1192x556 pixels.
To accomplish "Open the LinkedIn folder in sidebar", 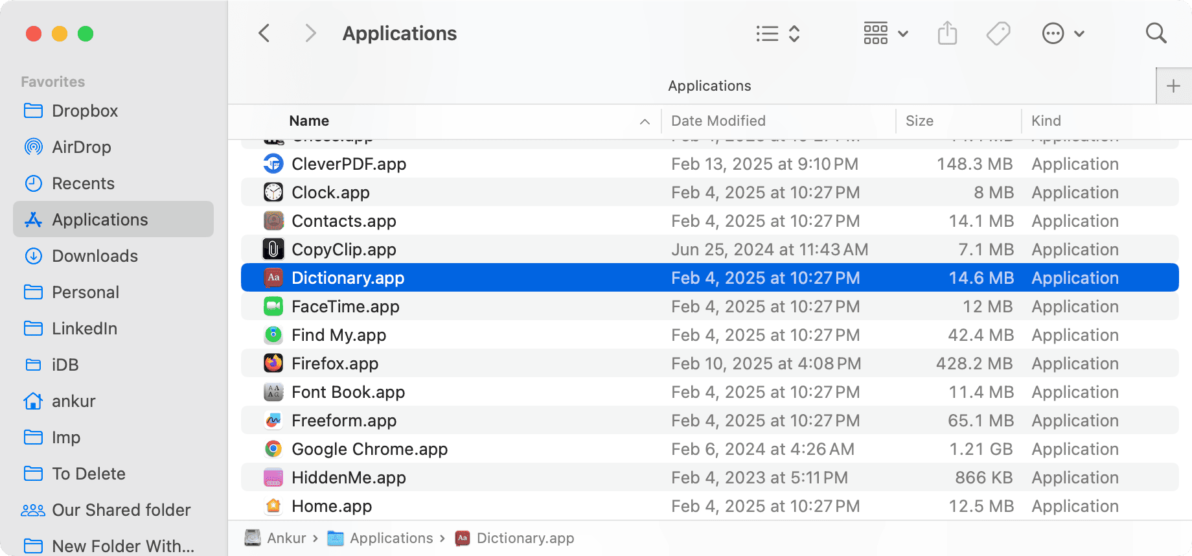I will coord(113,329).
